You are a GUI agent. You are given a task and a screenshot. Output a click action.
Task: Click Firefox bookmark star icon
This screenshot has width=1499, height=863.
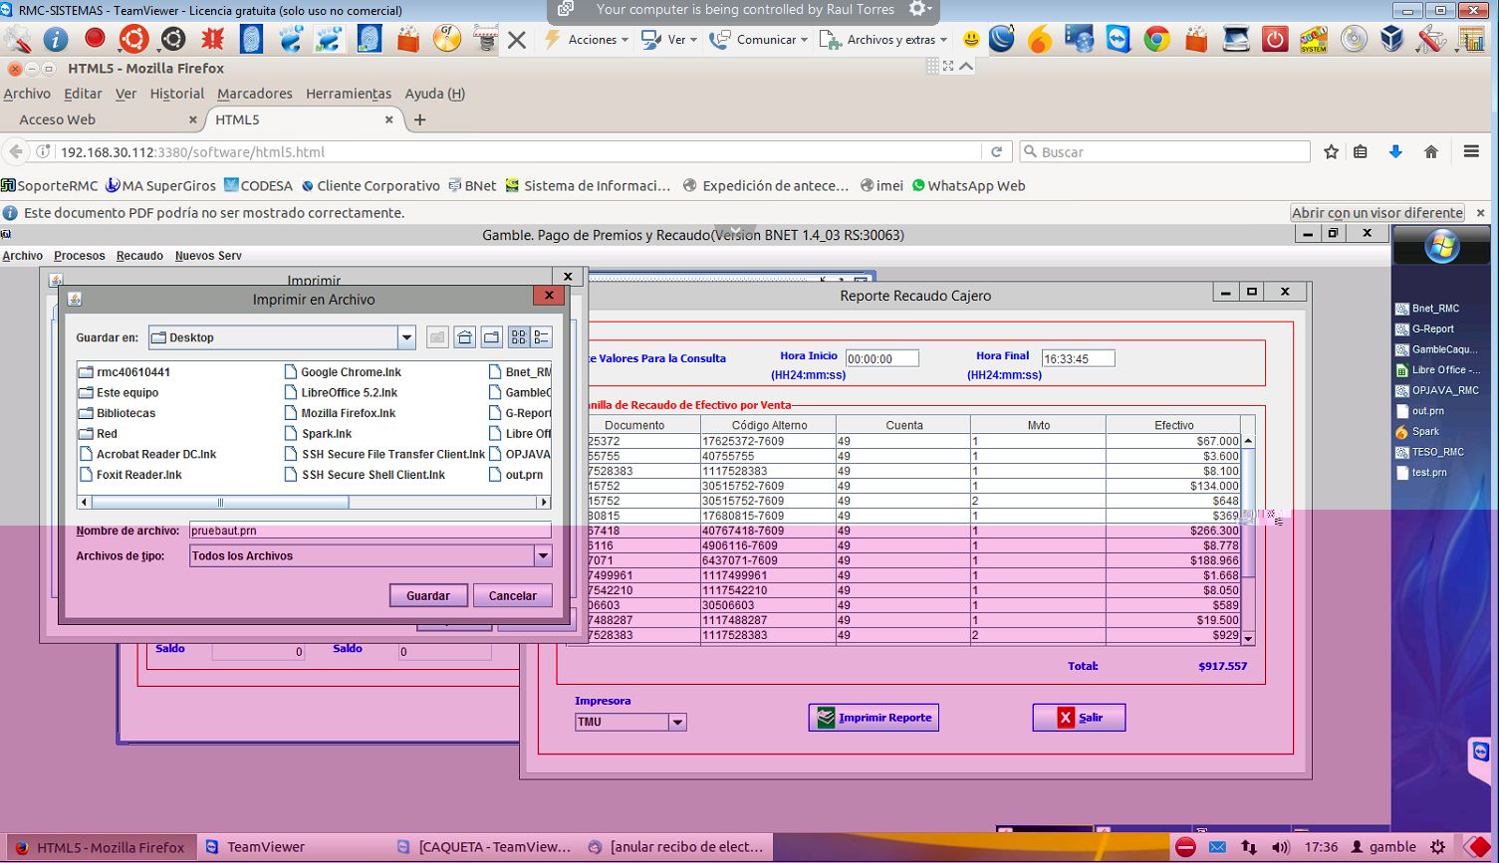[x=1331, y=152]
